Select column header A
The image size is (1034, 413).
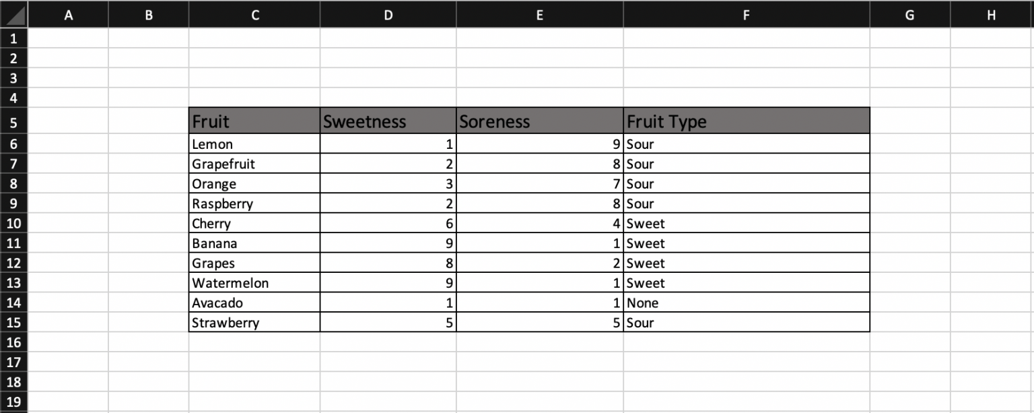[68, 14]
